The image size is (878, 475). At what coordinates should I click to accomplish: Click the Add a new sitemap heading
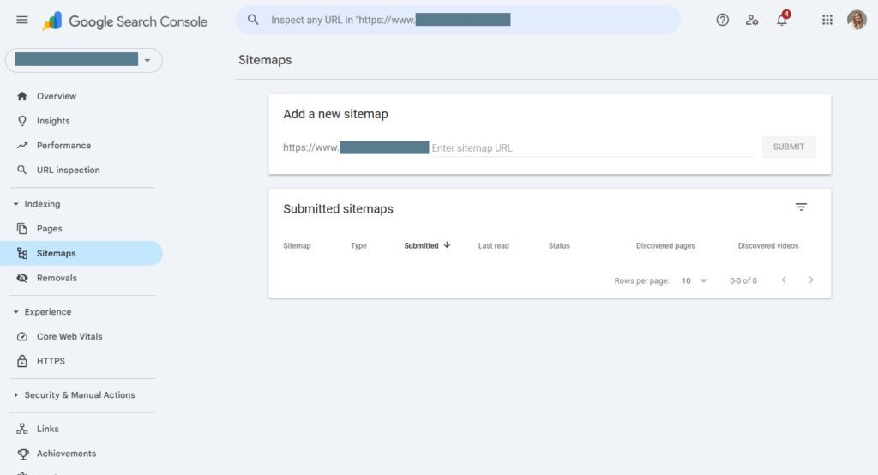click(x=335, y=114)
